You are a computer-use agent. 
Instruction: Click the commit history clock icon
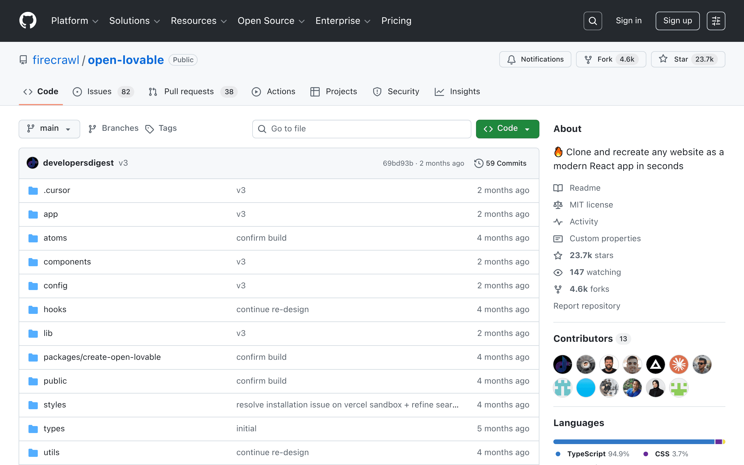click(479, 163)
